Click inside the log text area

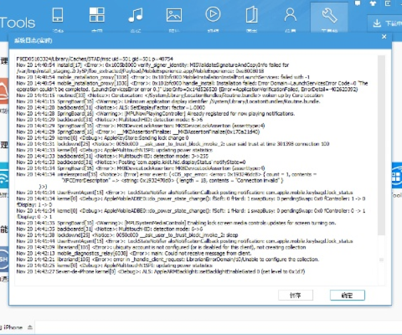point(194,167)
